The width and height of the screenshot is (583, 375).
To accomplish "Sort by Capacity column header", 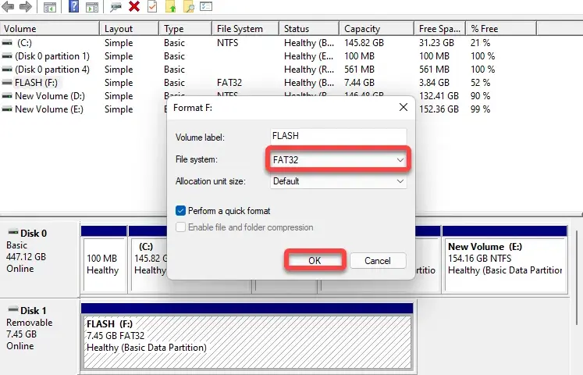I will 377,29.
